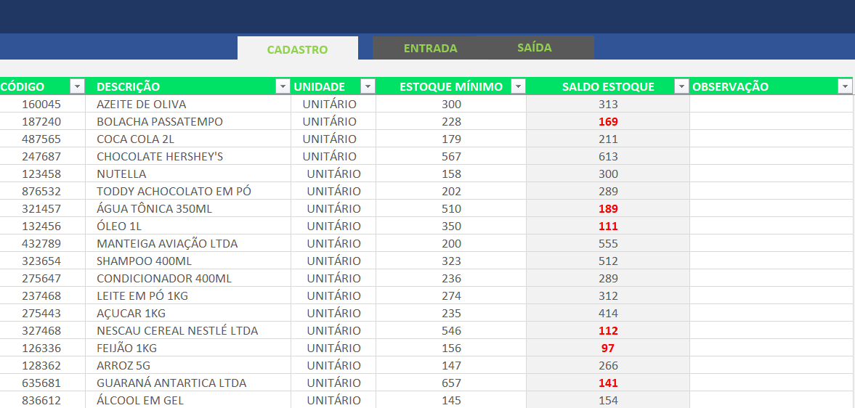Switch to the CADASTRO tab
Viewport: 855px width, 408px height.
coord(297,49)
